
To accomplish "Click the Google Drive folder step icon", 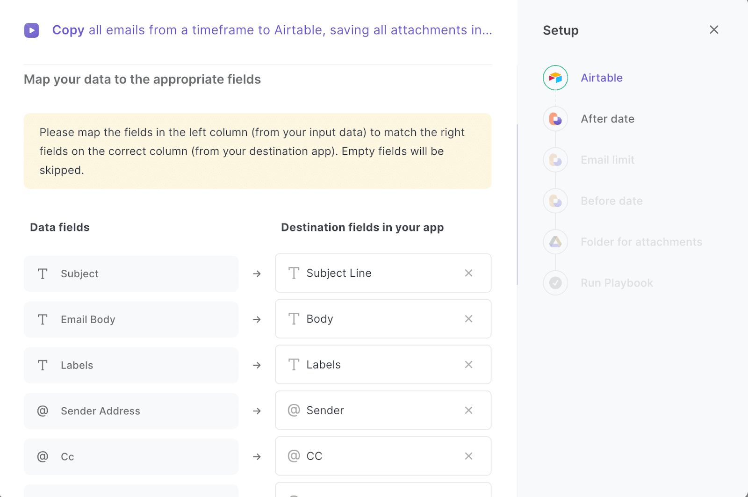I will 555,242.
